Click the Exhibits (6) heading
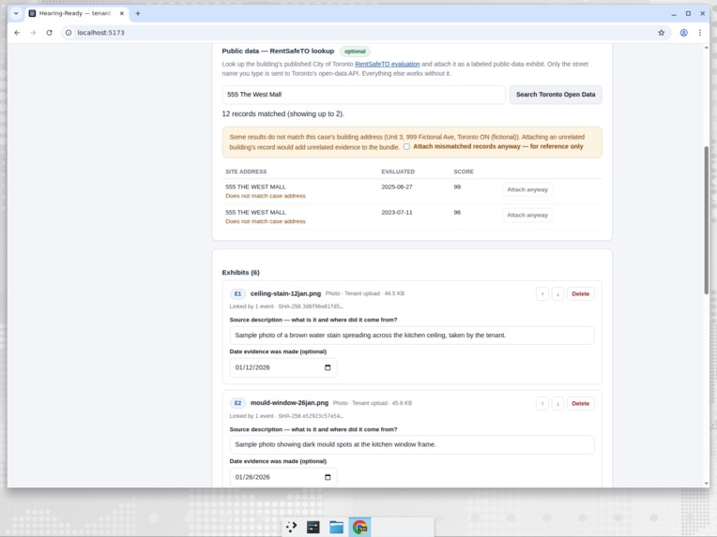The height and width of the screenshot is (537, 717). pos(240,273)
